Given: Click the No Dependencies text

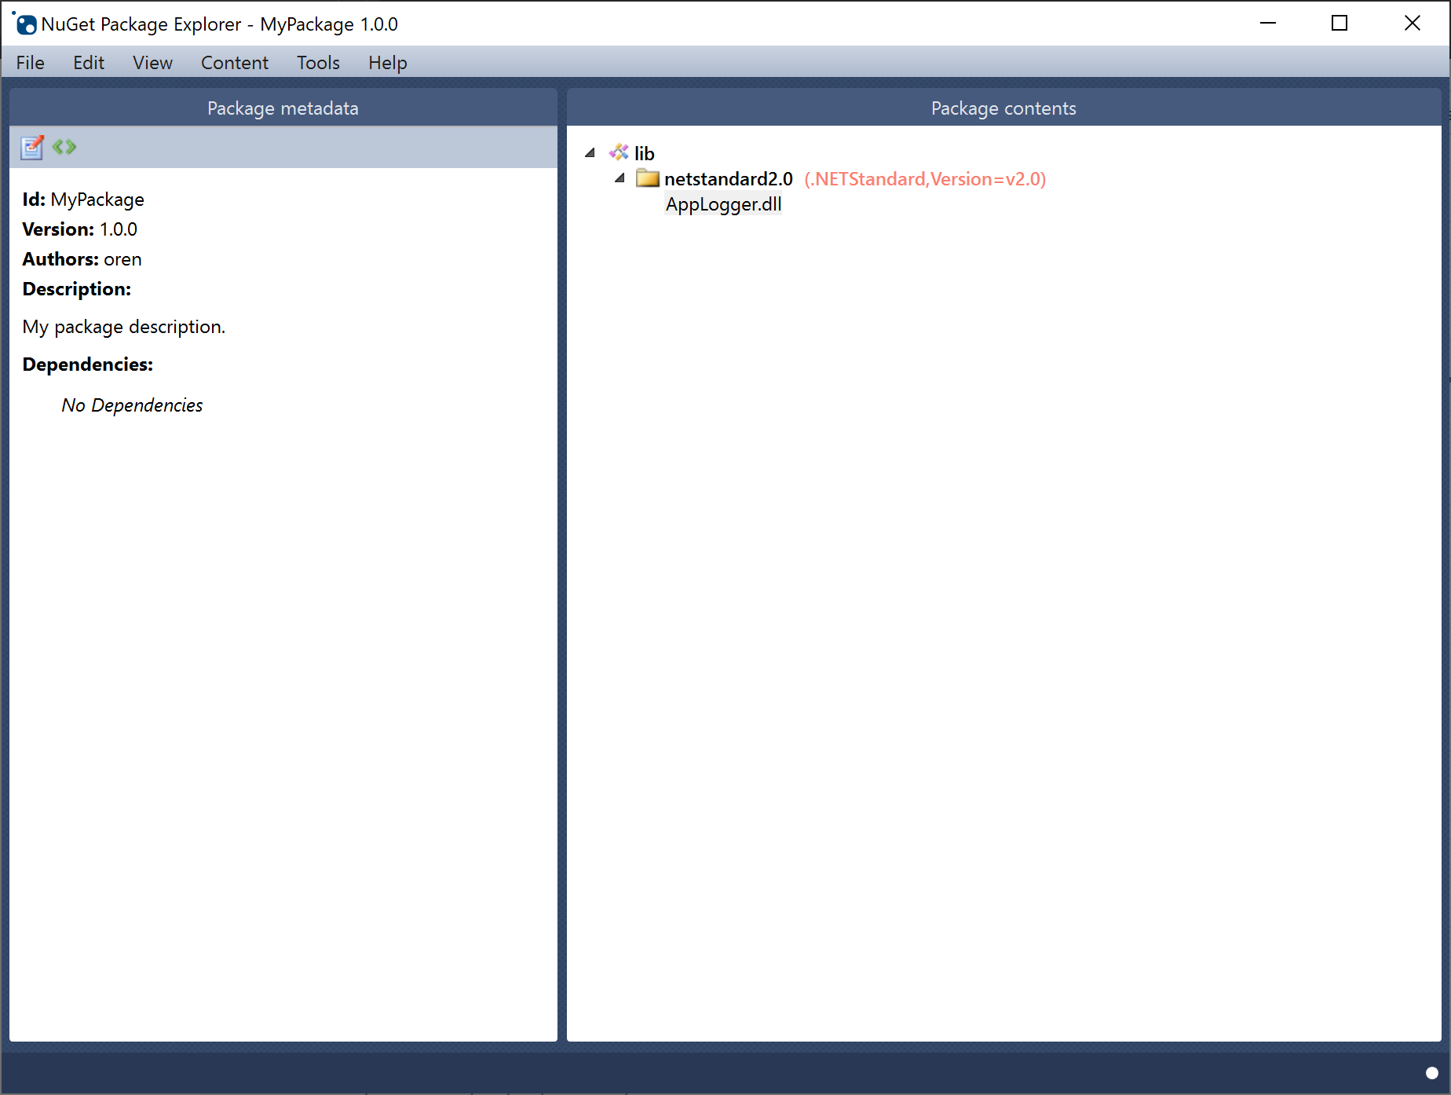Looking at the screenshot, I should (x=132, y=405).
